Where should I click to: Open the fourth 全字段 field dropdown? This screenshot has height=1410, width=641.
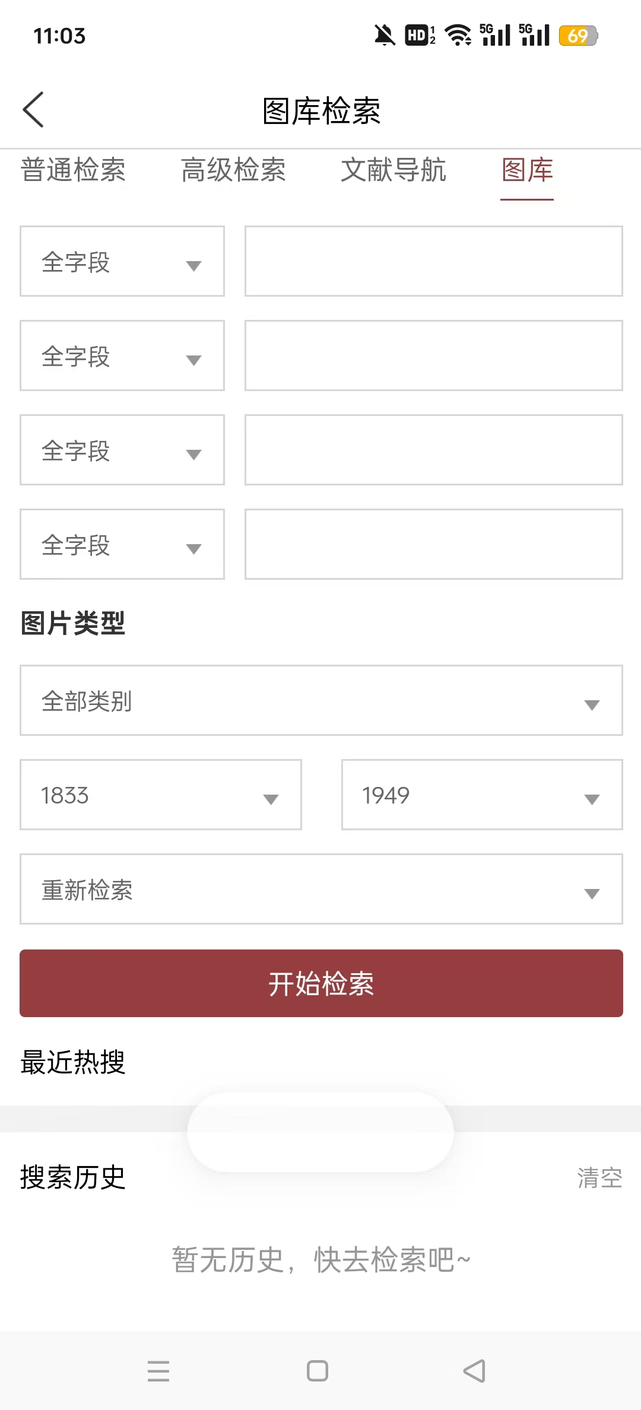coord(122,544)
